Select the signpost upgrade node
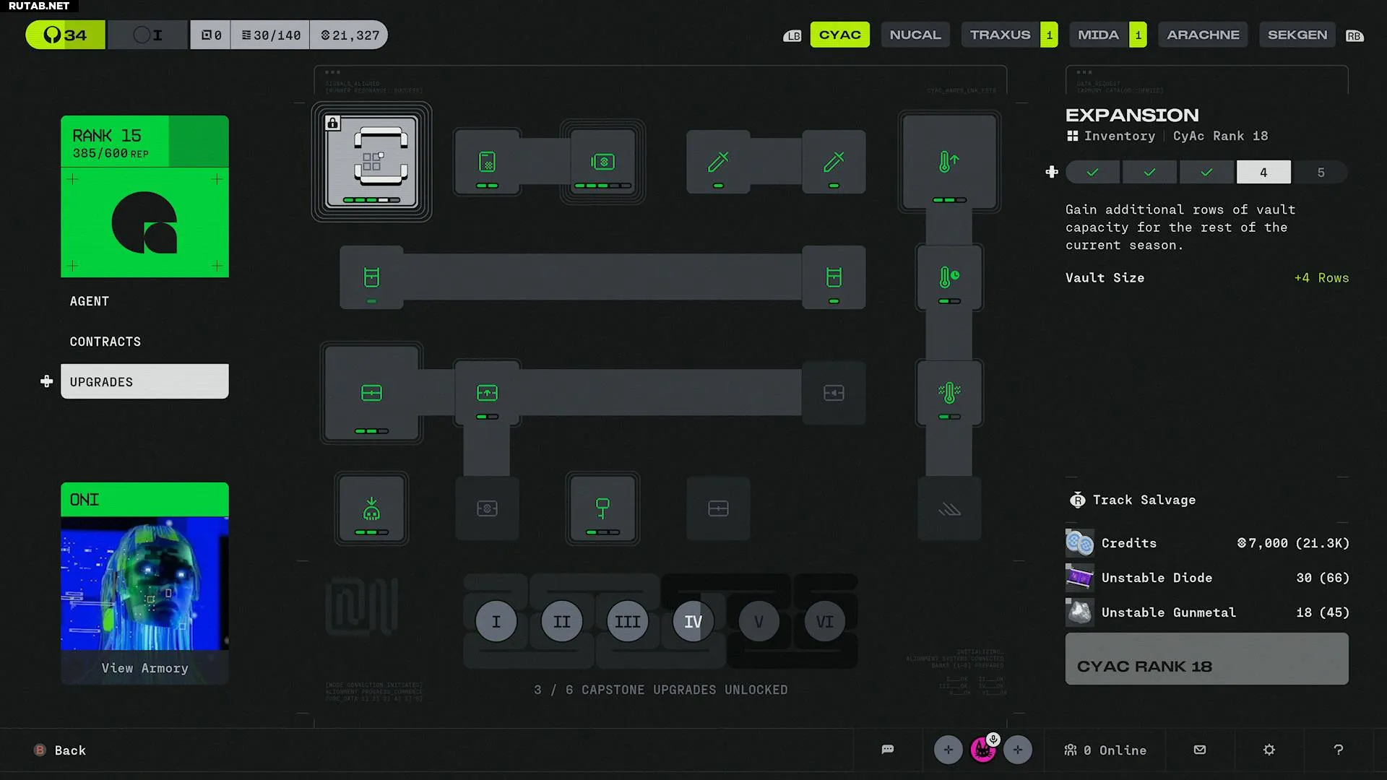Image resolution: width=1387 pixels, height=780 pixels. [602, 508]
